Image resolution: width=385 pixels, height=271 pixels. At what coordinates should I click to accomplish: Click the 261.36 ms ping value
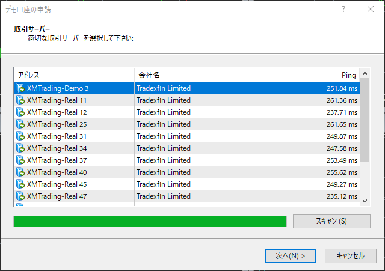click(342, 100)
